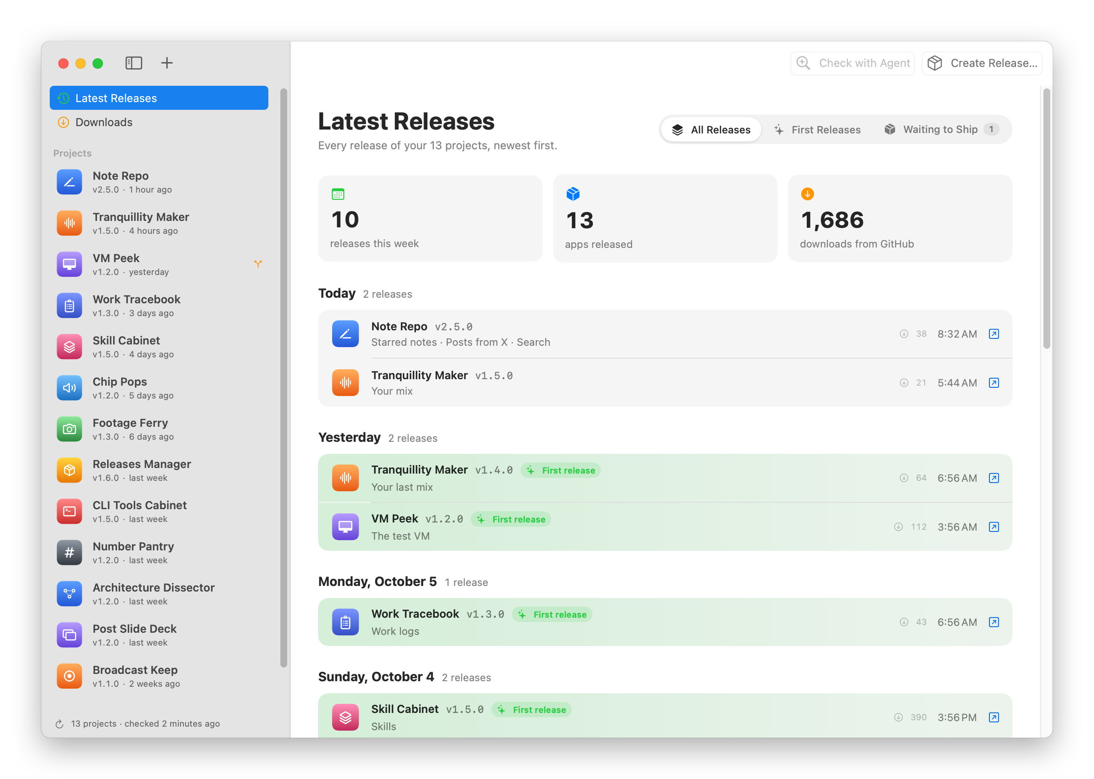
Task: Select Post Slide Deck project in sidebar
Action: 159,635
